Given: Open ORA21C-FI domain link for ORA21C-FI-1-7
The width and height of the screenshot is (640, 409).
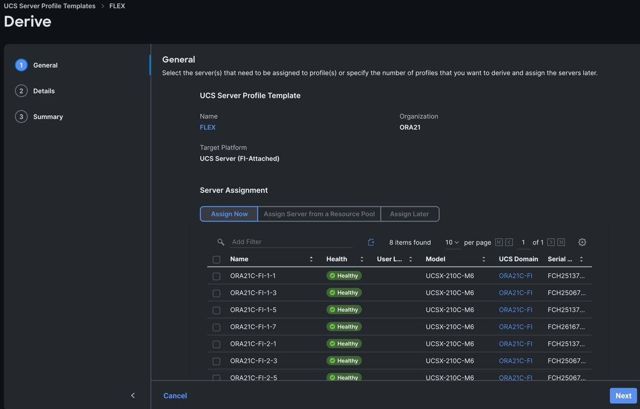Looking at the screenshot, I should coord(515,327).
